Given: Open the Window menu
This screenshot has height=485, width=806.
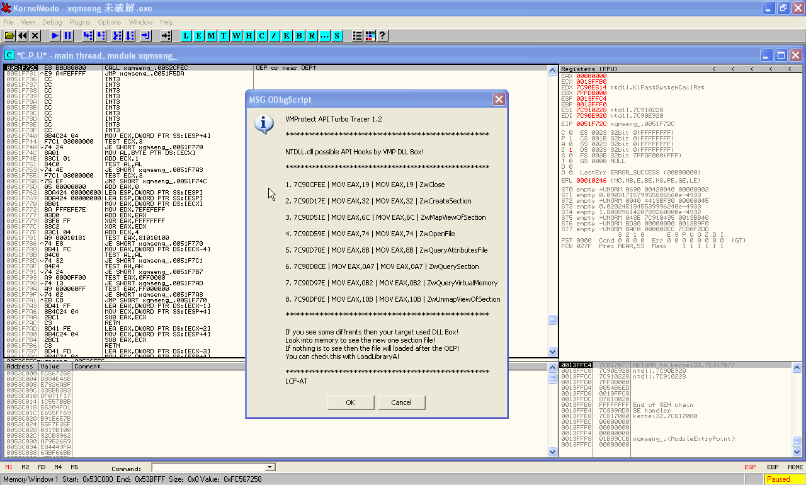Looking at the screenshot, I should click(141, 22).
